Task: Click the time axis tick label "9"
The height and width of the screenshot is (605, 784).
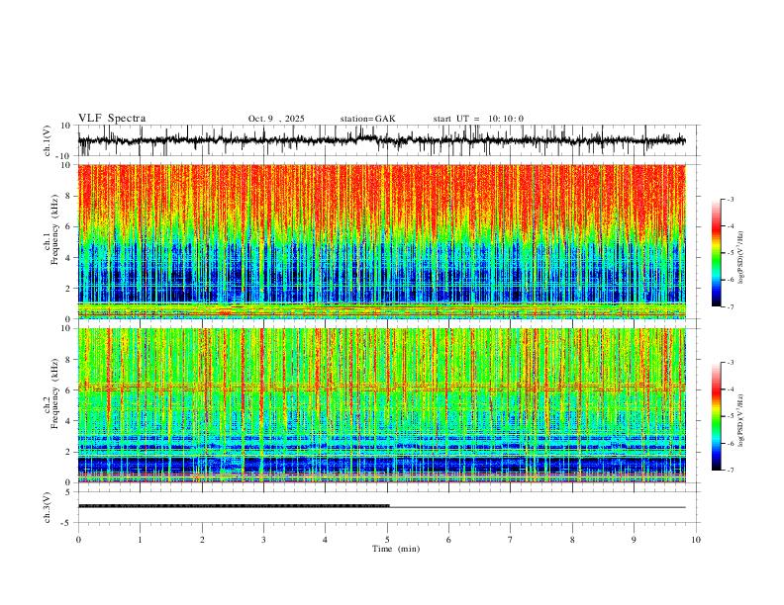Action: click(634, 540)
